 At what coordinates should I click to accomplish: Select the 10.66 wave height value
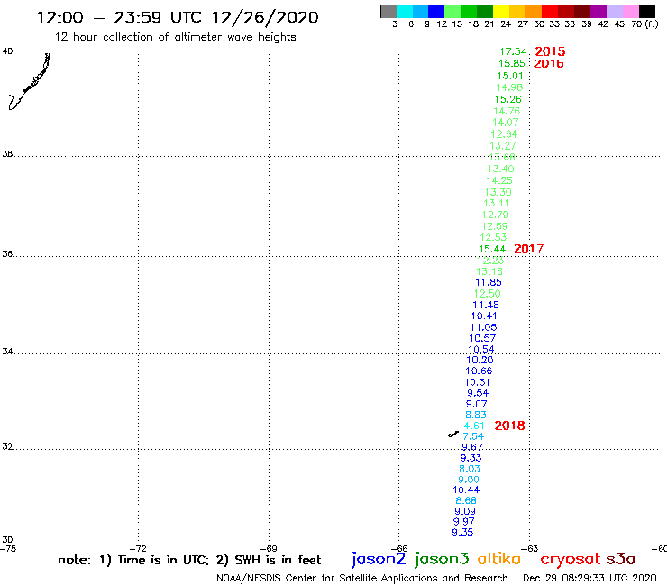click(479, 371)
